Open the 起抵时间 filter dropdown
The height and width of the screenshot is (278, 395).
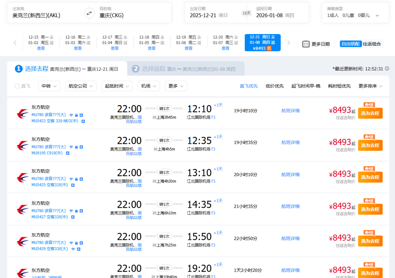point(117,86)
